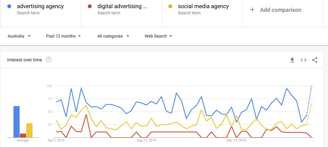
Task: Edit the social media agency search term
Action: point(203,6)
